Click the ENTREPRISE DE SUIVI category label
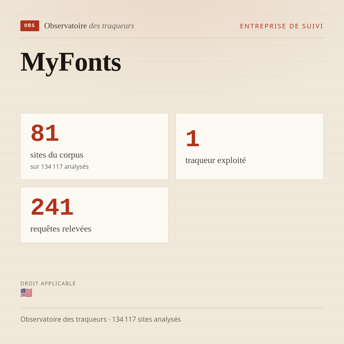344x344 pixels. pyautogui.click(x=282, y=26)
